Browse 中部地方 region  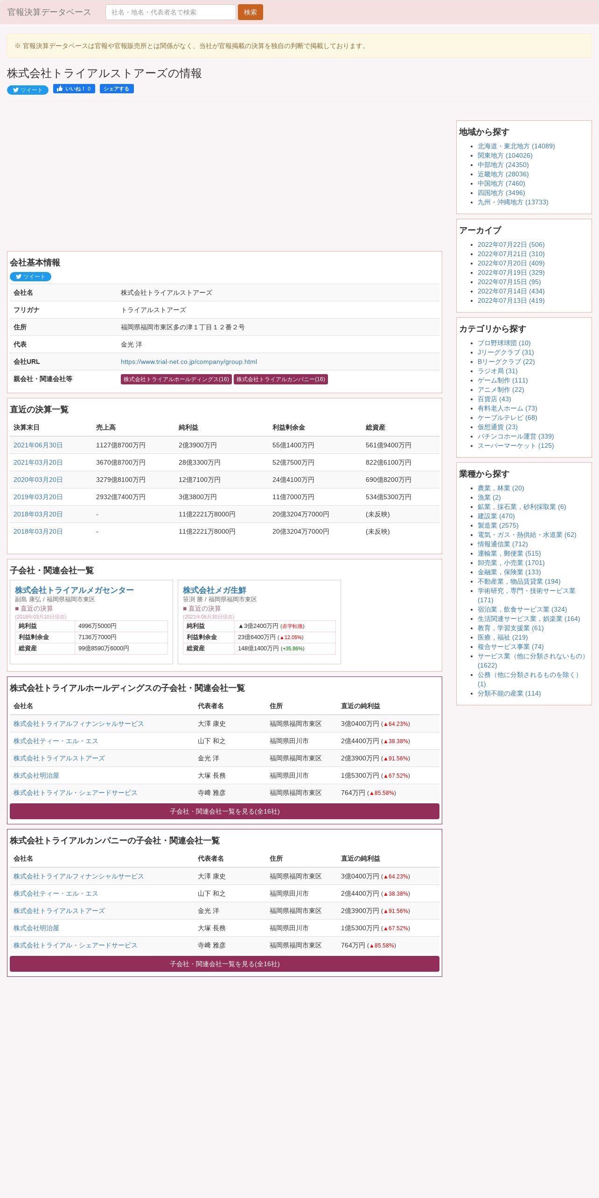[503, 165]
